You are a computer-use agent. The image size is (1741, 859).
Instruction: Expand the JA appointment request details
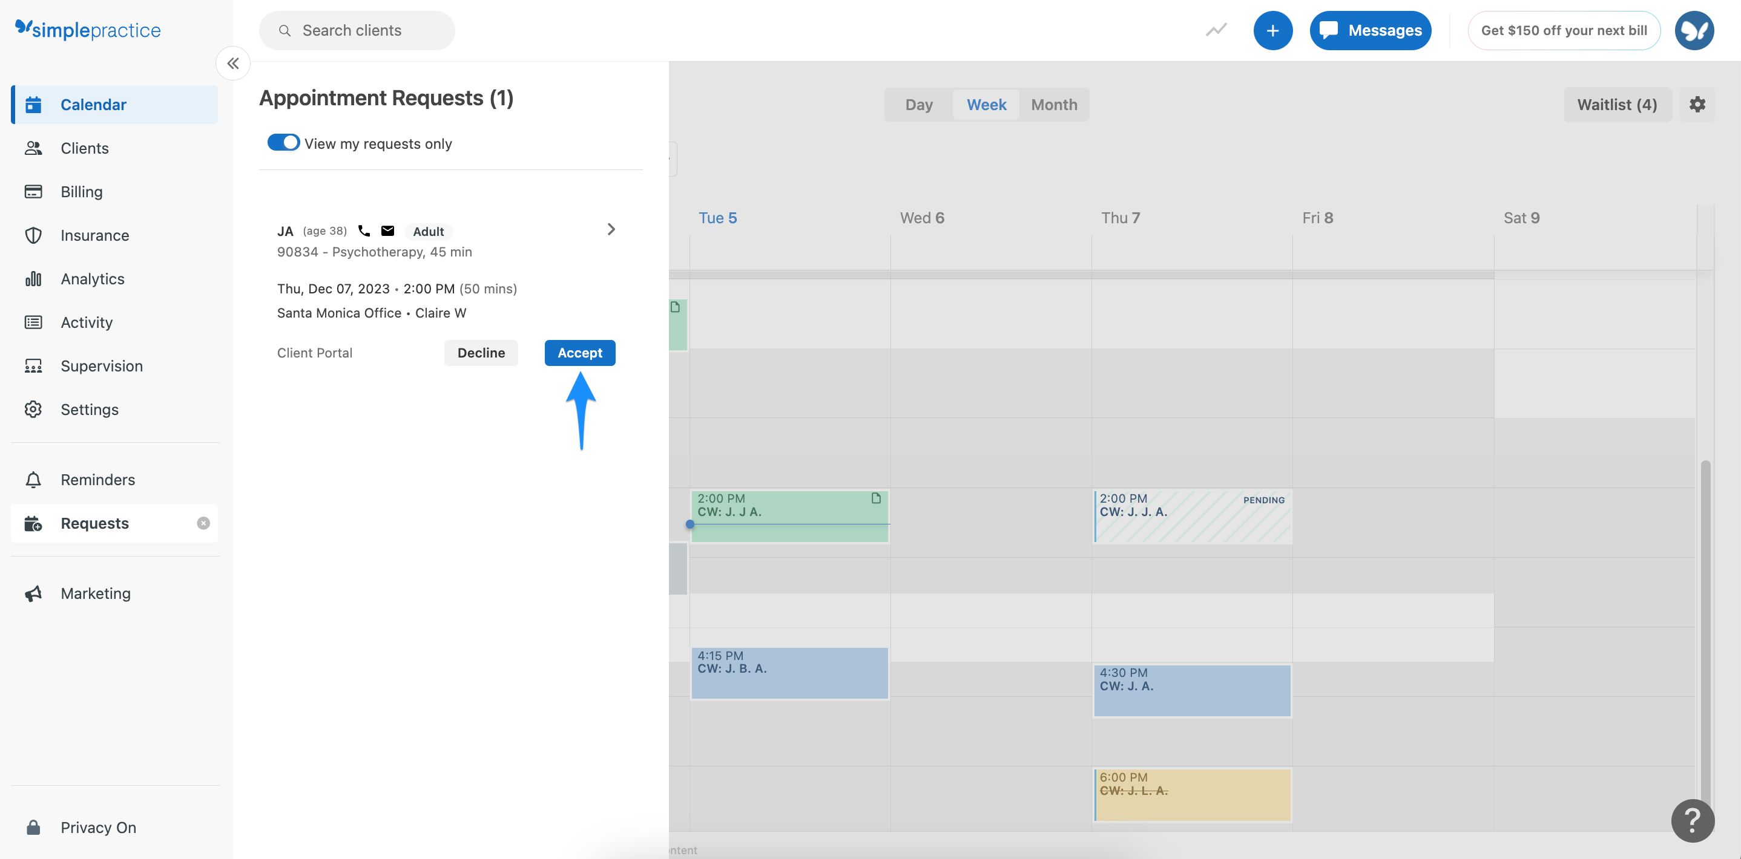pos(611,230)
